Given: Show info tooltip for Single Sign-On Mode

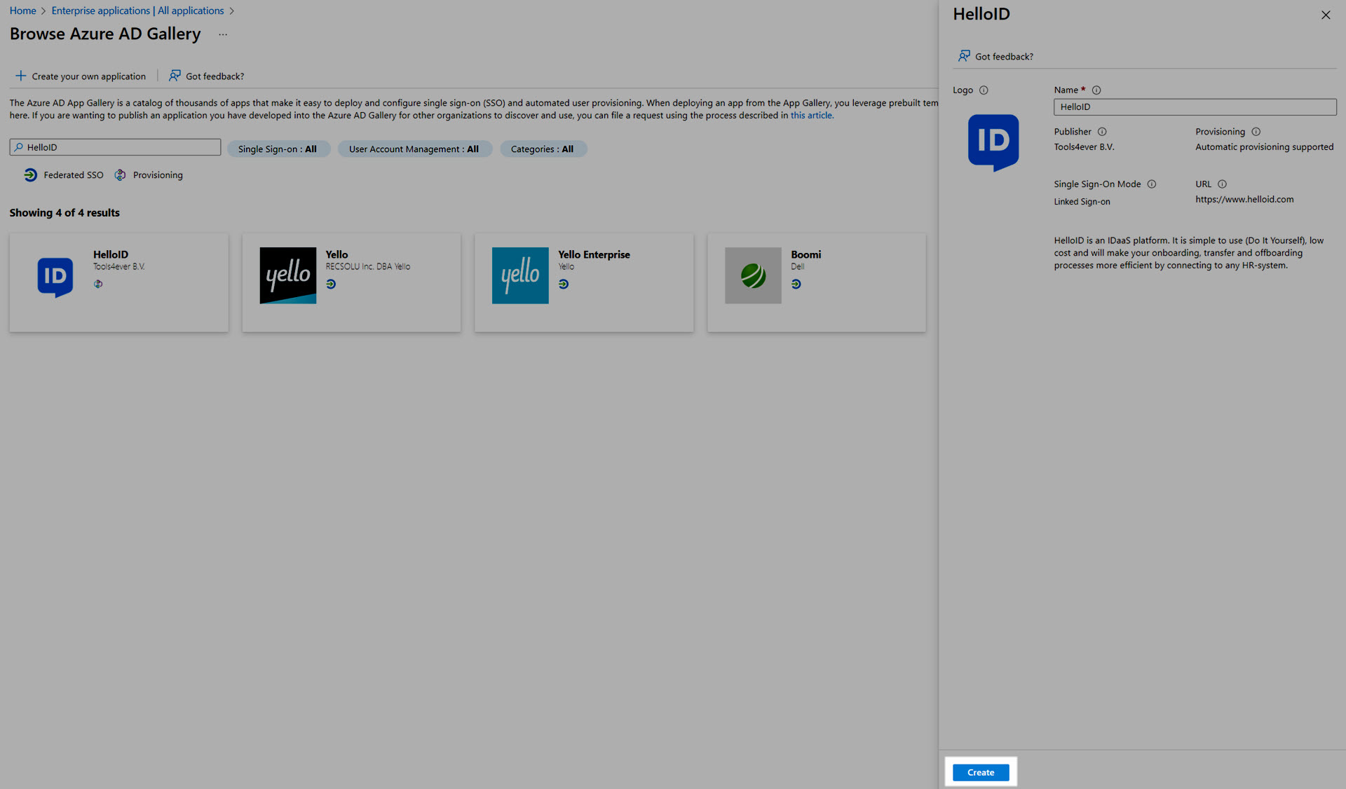Looking at the screenshot, I should pos(1151,184).
